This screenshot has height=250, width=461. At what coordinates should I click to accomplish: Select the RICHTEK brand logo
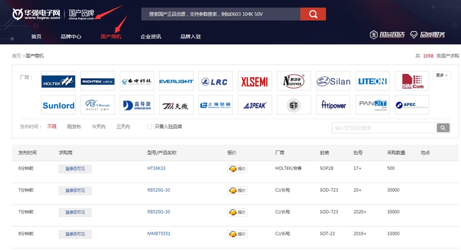97,81
